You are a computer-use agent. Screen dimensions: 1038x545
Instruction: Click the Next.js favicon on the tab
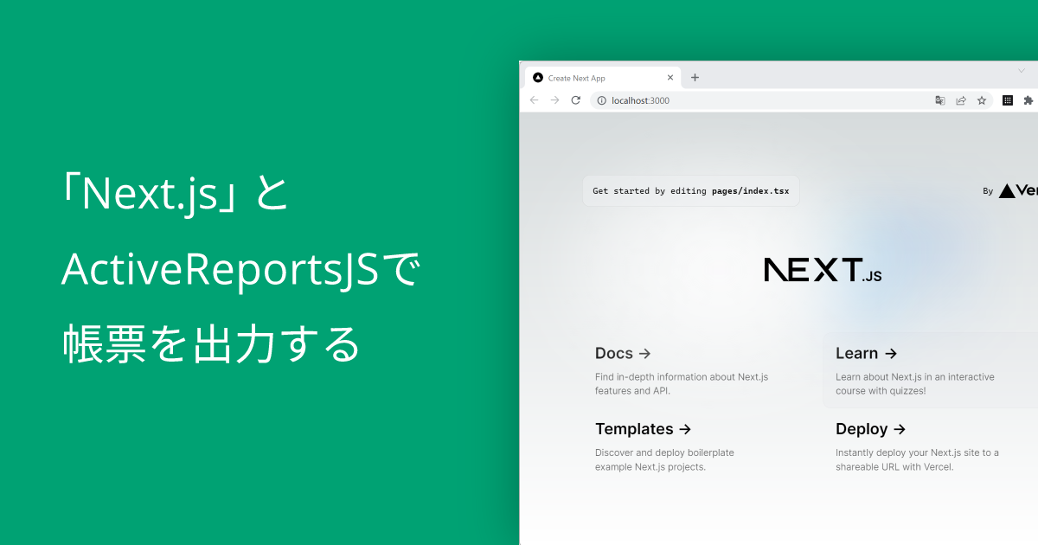pos(539,77)
